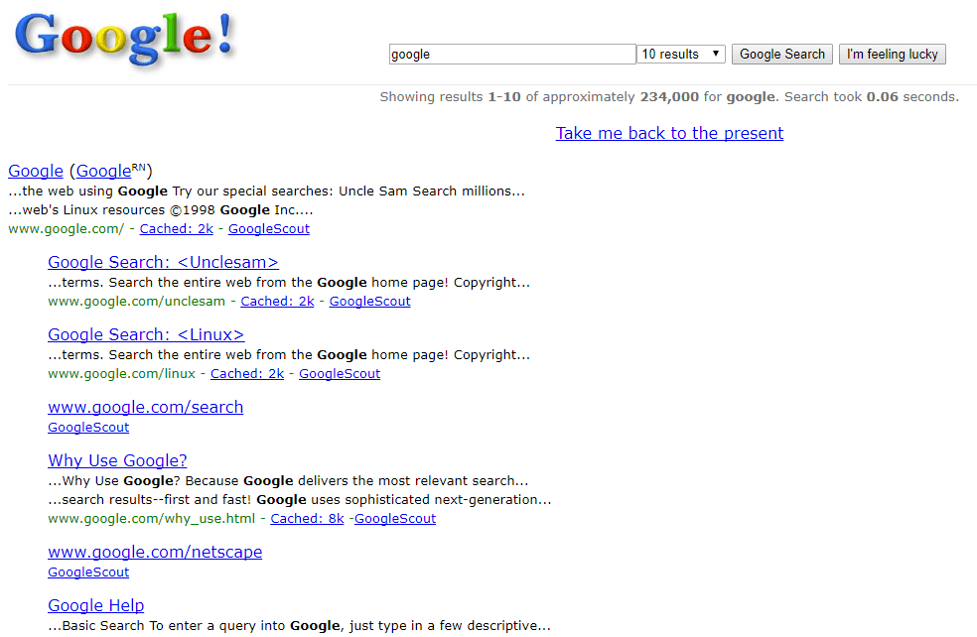
Task: Visit the www.google.com/netscape link
Action: (155, 553)
